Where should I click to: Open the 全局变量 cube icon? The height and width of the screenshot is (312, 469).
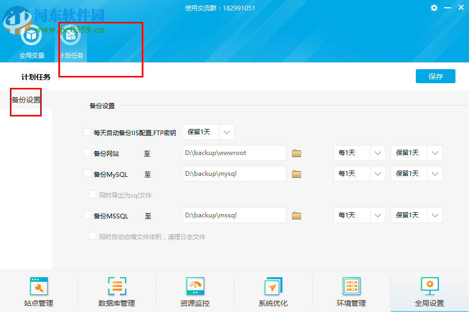[x=31, y=36]
